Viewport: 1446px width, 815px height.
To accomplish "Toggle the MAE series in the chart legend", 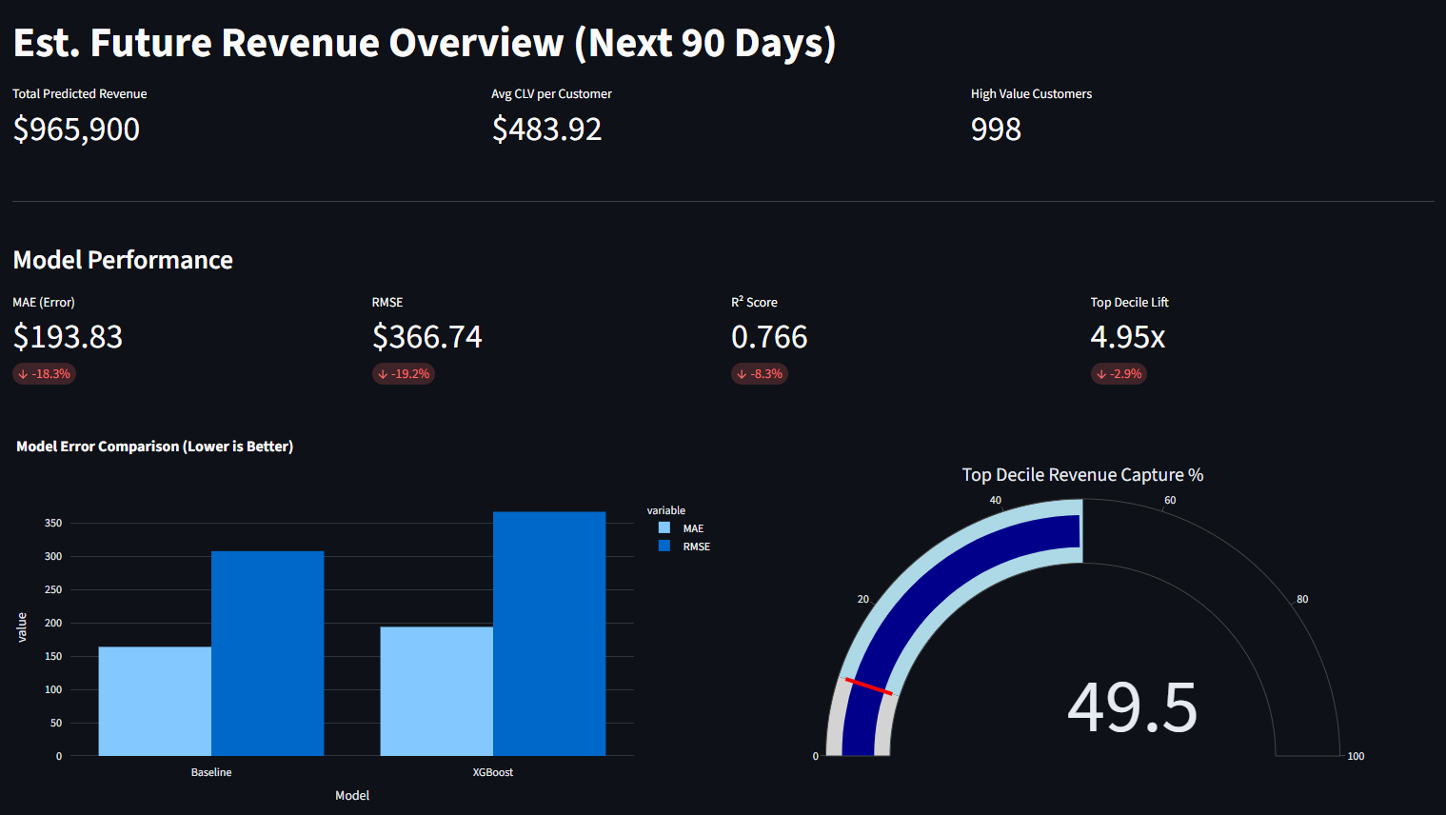I will [693, 528].
